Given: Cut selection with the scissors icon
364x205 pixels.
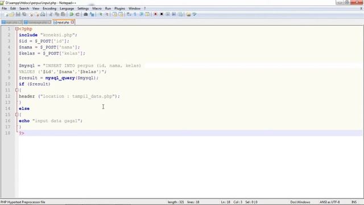Looking at the screenshot, I should click(x=51, y=14).
